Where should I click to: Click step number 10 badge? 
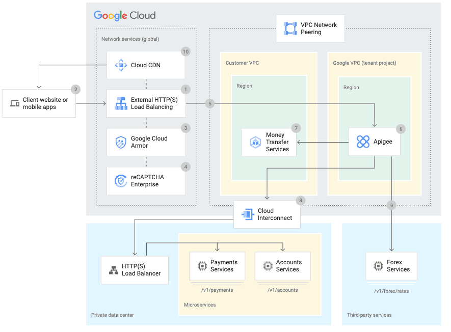185,51
